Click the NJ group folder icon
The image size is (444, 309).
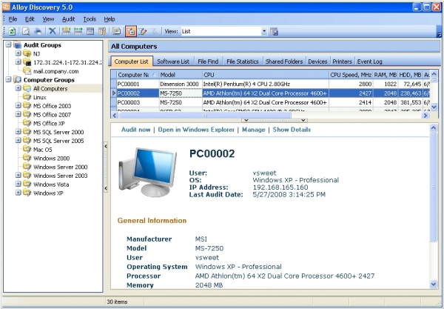[x=27, y=53]
